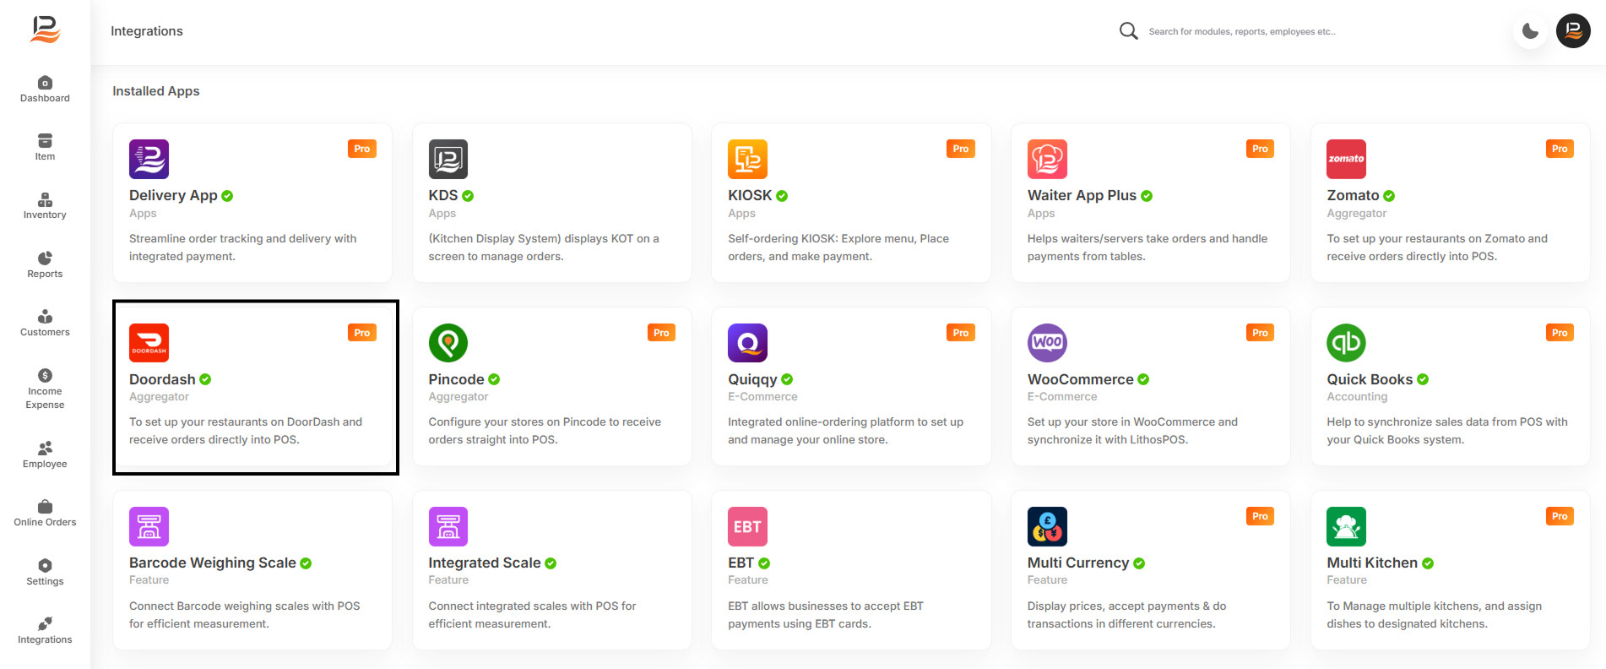
Task: Go to Employee section in sidebar
Action: point(45,455)
